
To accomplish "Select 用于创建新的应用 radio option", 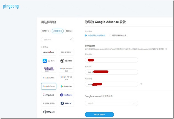I will point(110,35).
